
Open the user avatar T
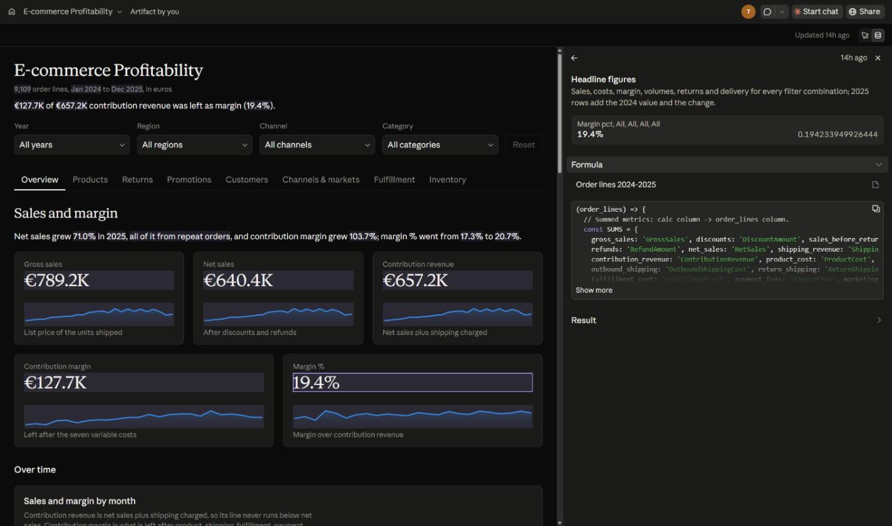[x=748, y=11]
